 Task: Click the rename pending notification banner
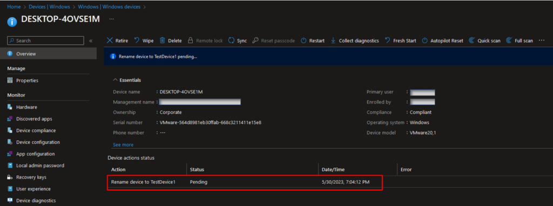click(x=328, y=56)
